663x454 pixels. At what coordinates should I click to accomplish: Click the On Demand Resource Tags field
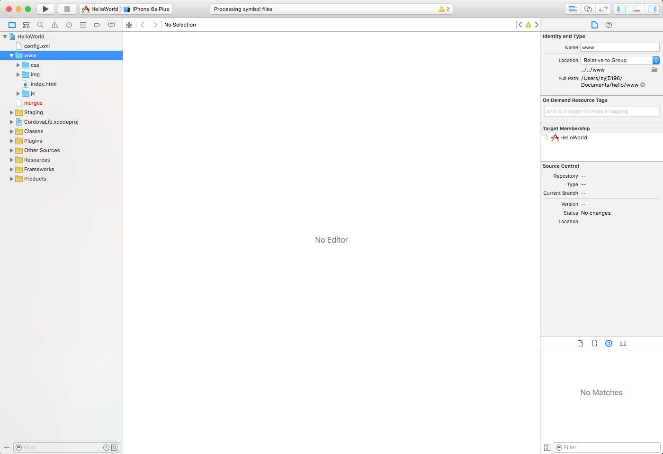tap(601, 111)
